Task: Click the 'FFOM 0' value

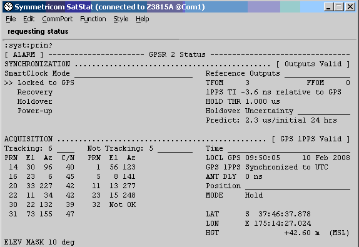Action: pos(328,83)
